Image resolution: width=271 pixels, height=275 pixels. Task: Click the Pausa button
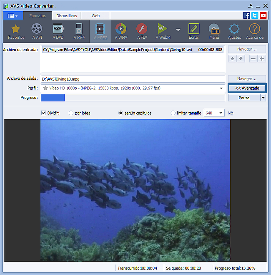pos(244,98)
